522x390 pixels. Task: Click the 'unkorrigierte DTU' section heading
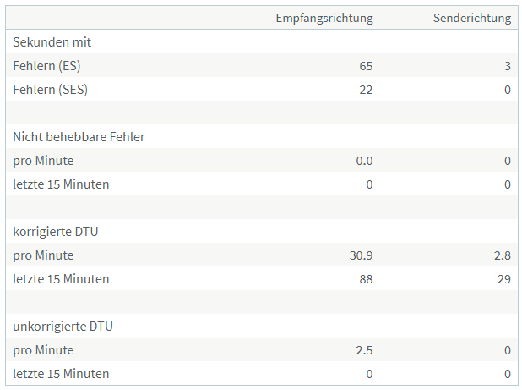[63, 326]
